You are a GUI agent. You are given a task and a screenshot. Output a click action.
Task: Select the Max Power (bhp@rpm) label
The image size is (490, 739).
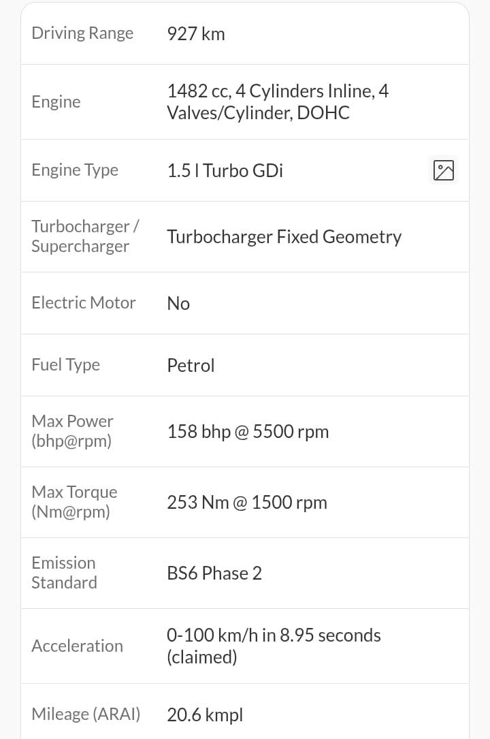click(73, 430)
